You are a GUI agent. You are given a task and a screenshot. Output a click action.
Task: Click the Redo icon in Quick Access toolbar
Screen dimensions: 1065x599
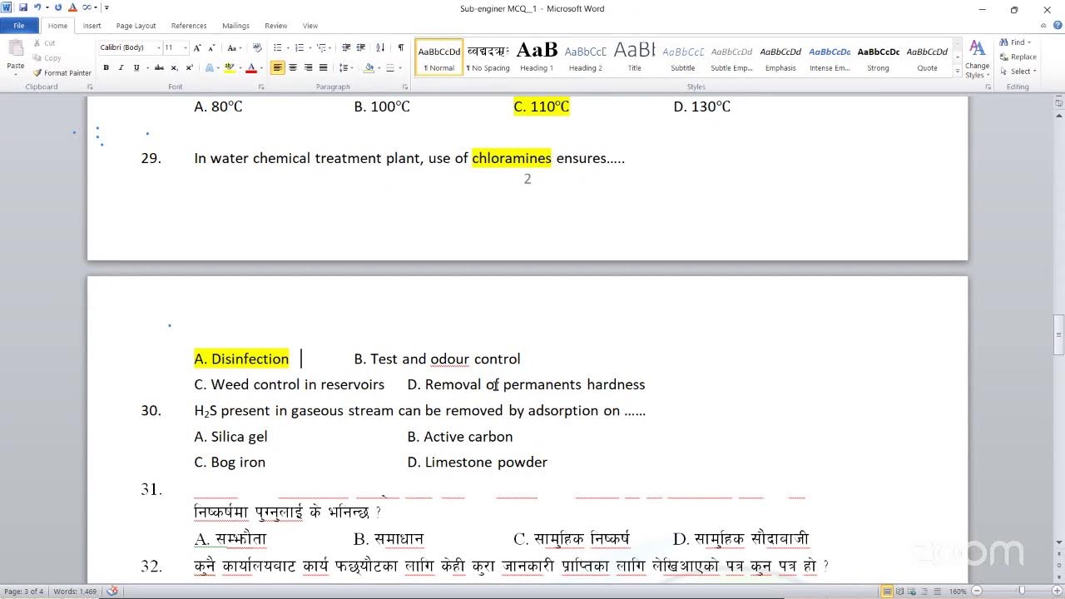[58, 7]
